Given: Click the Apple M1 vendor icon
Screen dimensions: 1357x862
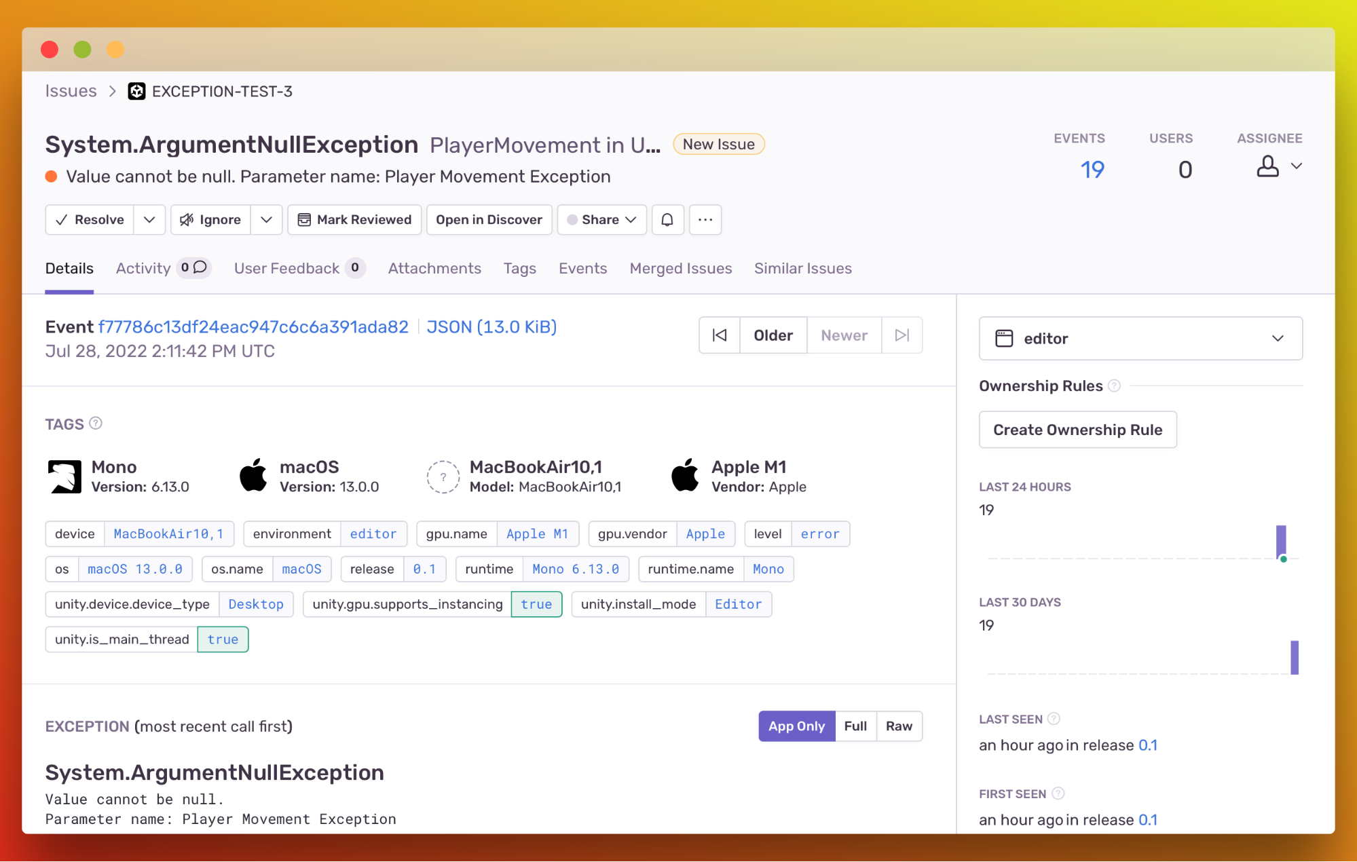Looking at the screenshot, I should click(686, 476).
